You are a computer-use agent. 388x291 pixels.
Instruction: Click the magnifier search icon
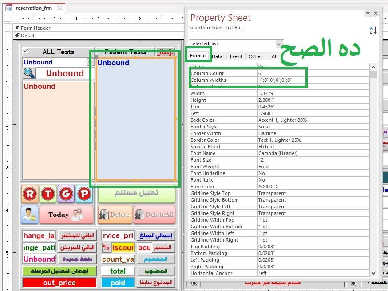pos(29,73)
